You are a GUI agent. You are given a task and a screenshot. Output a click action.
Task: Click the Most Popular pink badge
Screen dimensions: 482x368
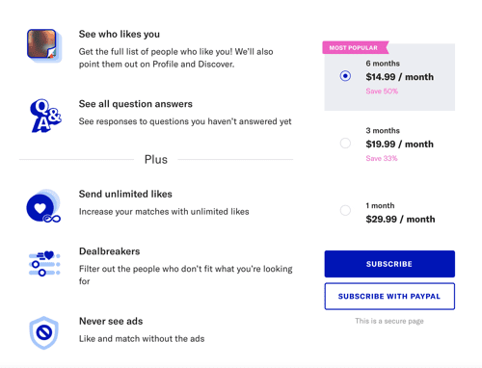click(x=356, y=47)
